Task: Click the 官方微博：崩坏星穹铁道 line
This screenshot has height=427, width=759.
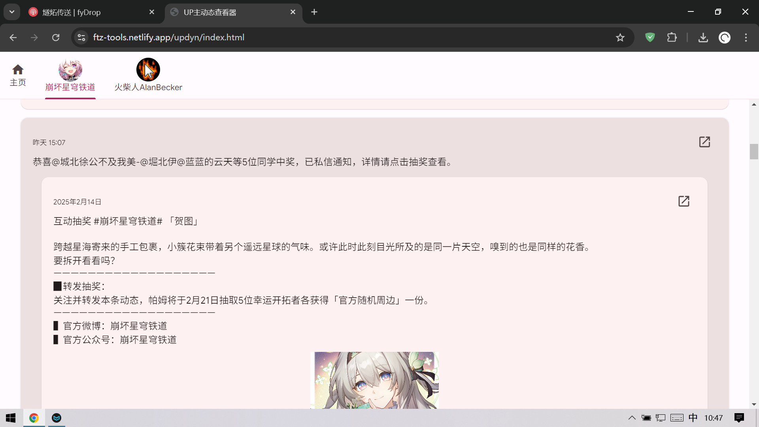Action: 110,326
